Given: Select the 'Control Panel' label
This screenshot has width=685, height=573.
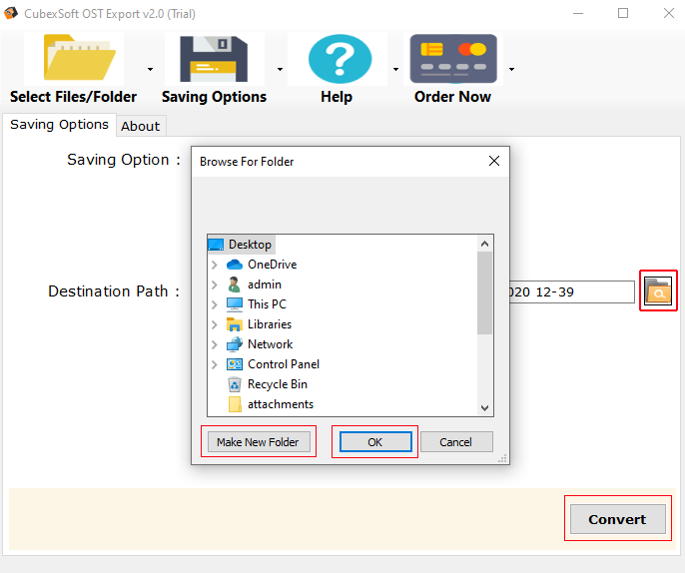Looking at the screenshot, I should (284, 364).
